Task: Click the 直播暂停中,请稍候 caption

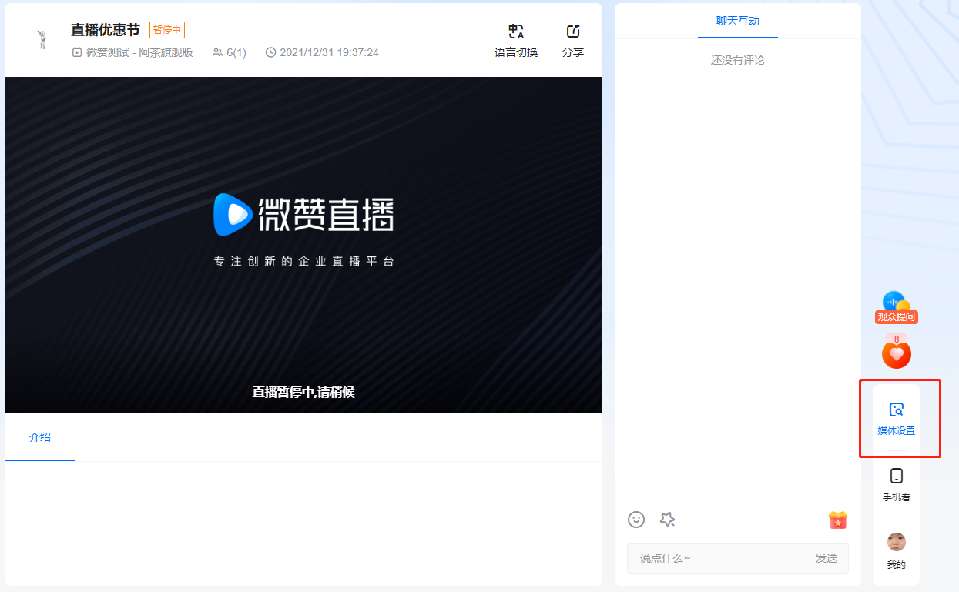Action: 303,392
